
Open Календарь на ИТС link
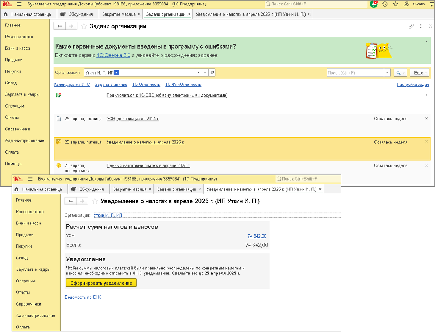(x=71, y=84)
